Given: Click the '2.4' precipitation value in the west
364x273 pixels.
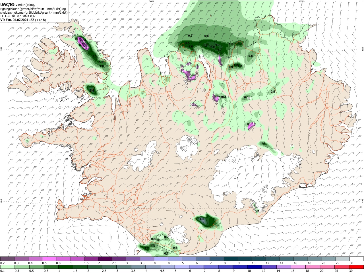Looking at the screenshot, I should pyautogui.click(x=92, y=90).
